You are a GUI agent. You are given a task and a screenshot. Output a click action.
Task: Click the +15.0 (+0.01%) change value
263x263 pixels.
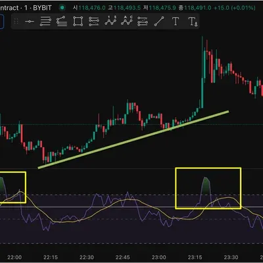[235, 8]
